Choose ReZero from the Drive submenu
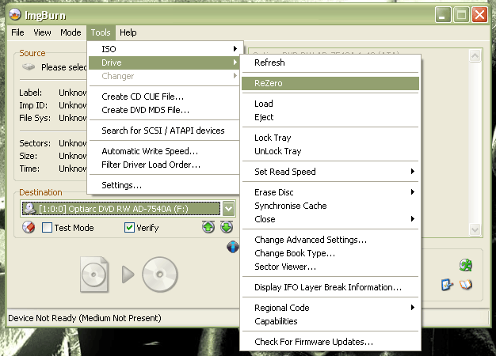 point(330,83)
